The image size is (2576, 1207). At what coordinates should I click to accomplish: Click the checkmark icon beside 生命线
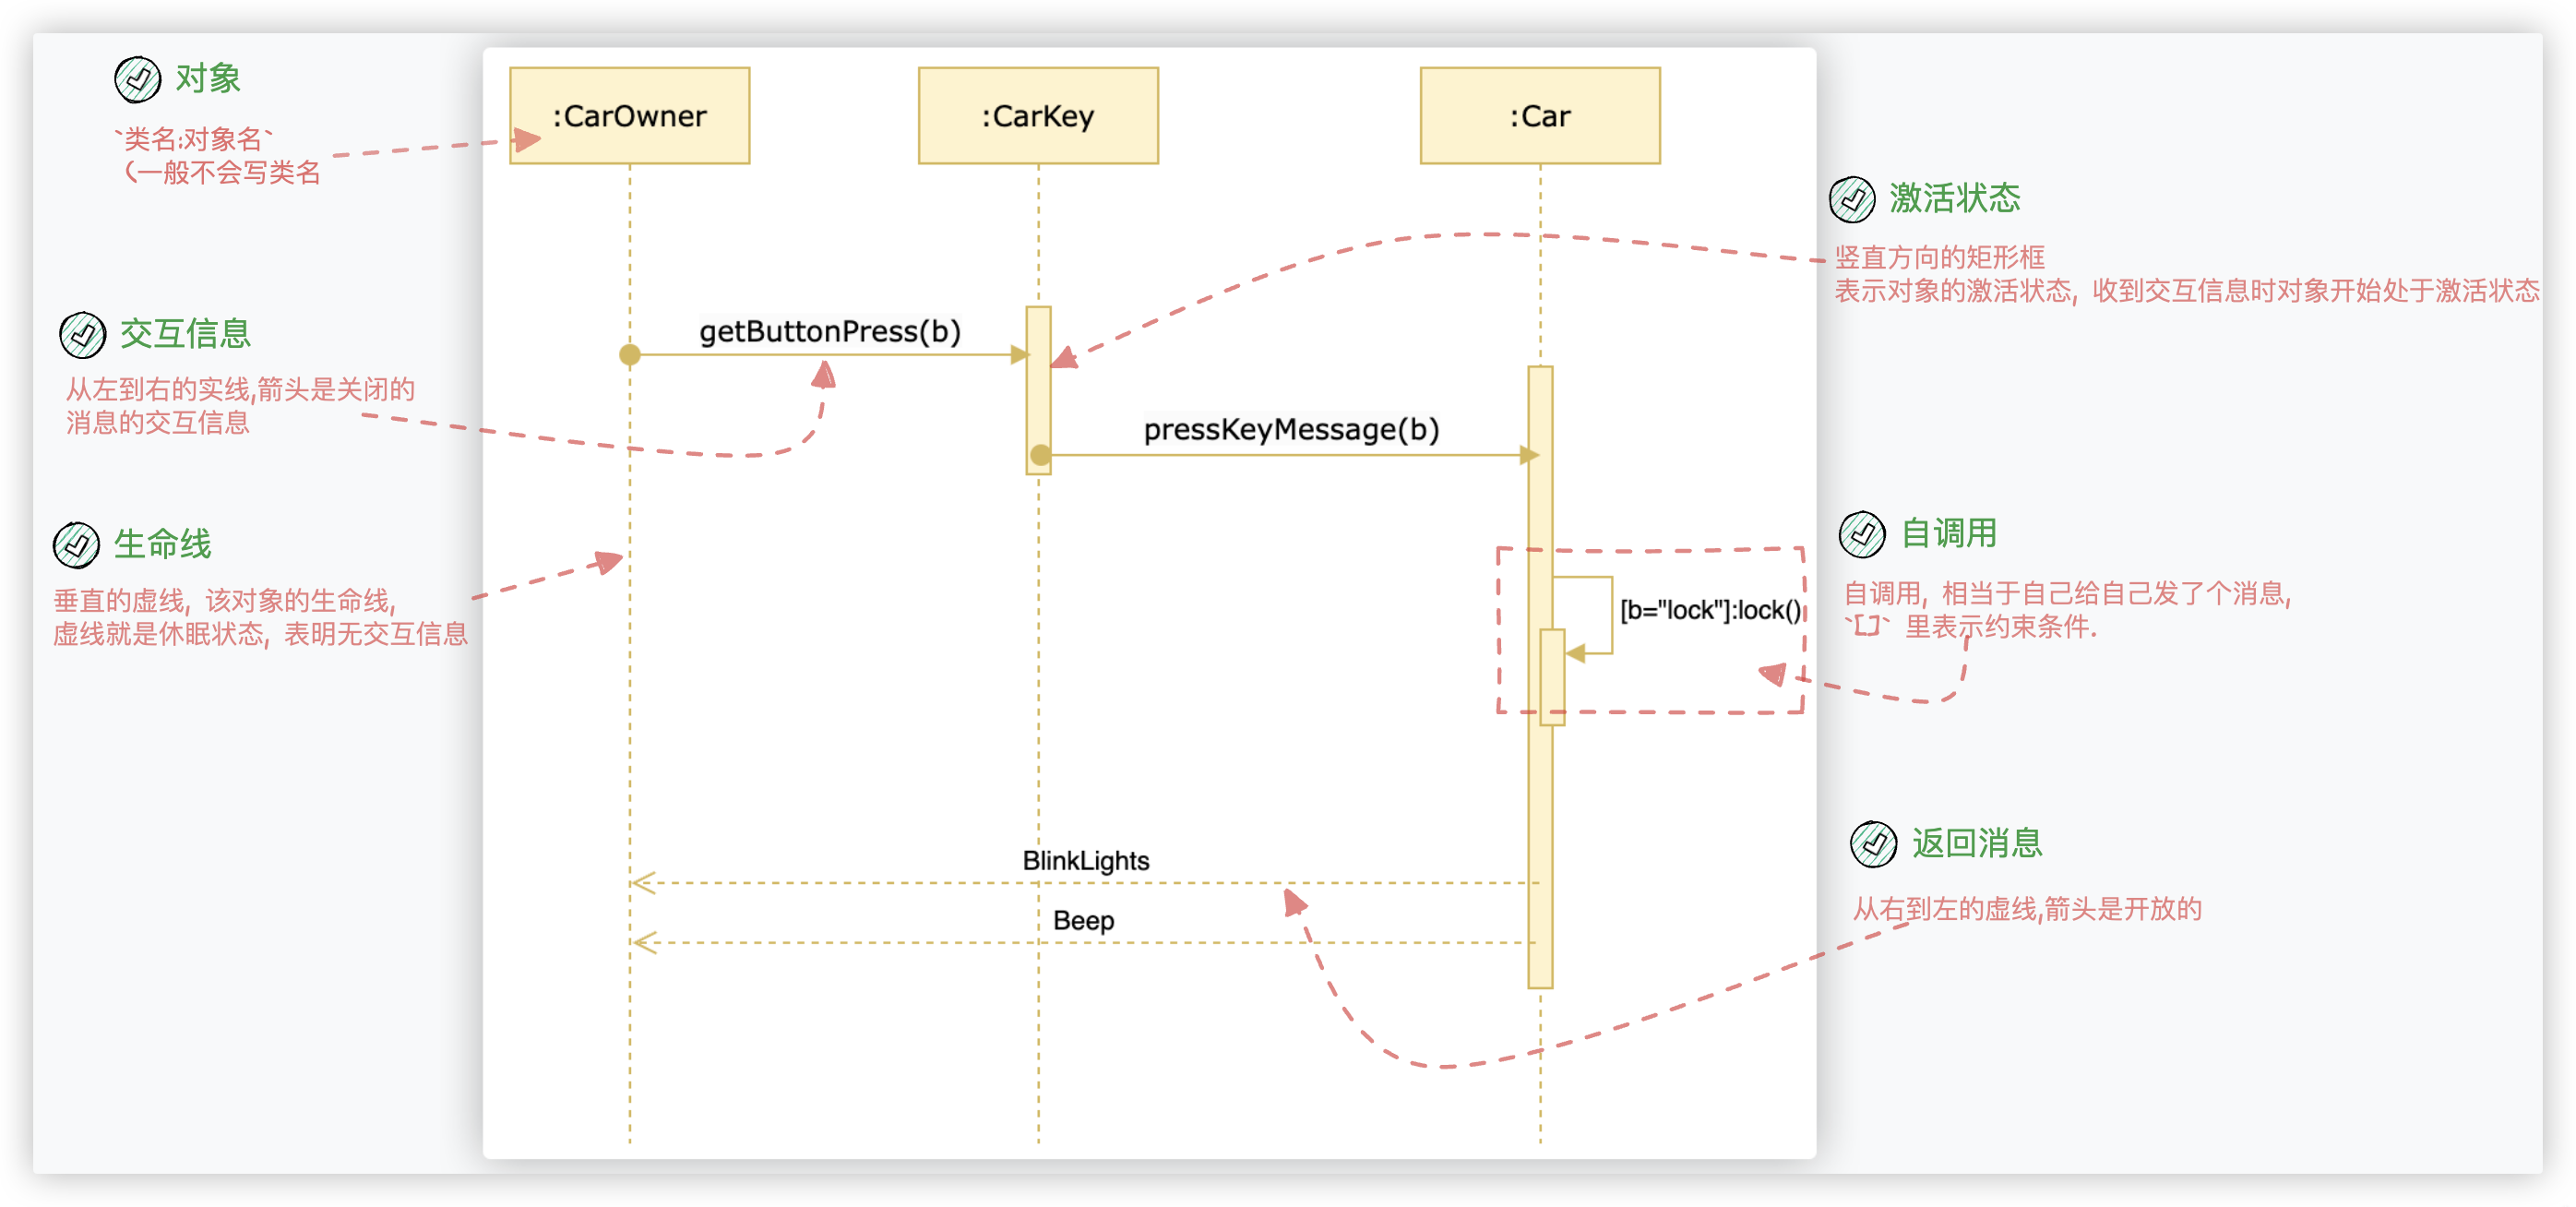[x=76, y=545]
